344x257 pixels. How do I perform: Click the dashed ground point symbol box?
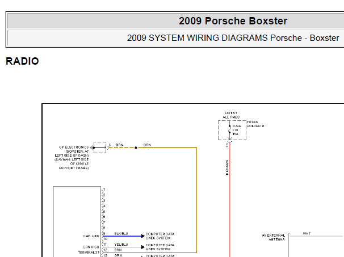click(x=100, y=148)
